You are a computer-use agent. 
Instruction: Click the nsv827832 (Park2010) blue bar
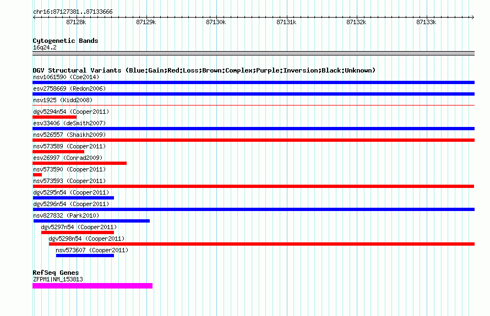(x=91, y=221)
